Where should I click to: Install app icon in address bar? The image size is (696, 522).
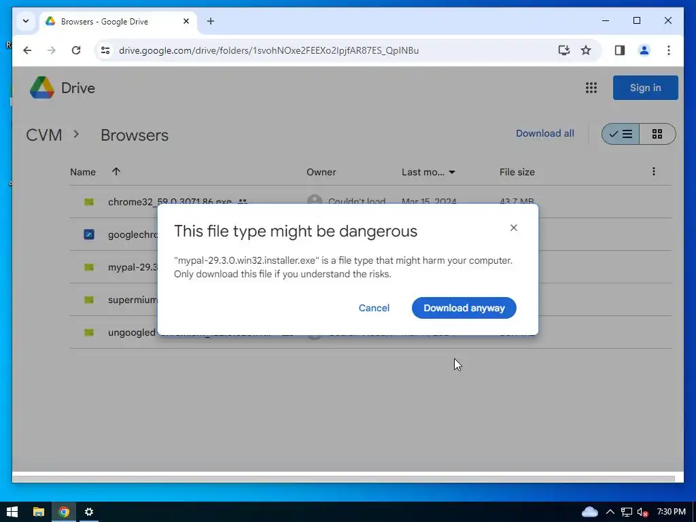(563, 50)
